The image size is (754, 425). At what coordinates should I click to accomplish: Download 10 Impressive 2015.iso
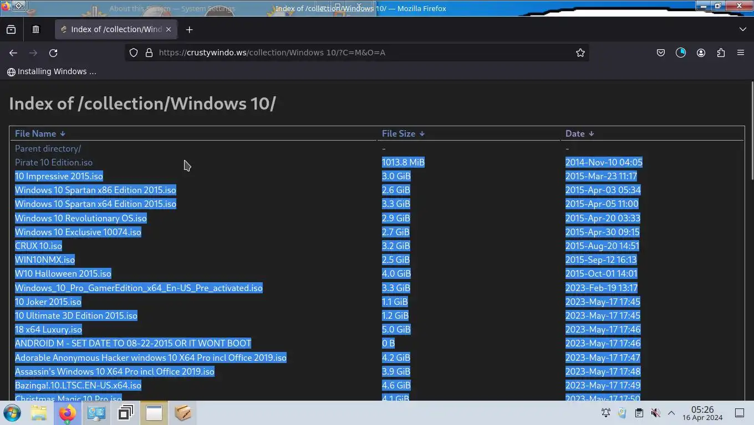(x=59, y=176)
